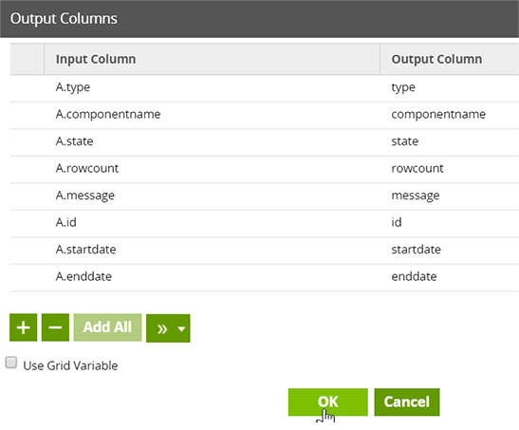Click the Add All button

pos(107,327)
